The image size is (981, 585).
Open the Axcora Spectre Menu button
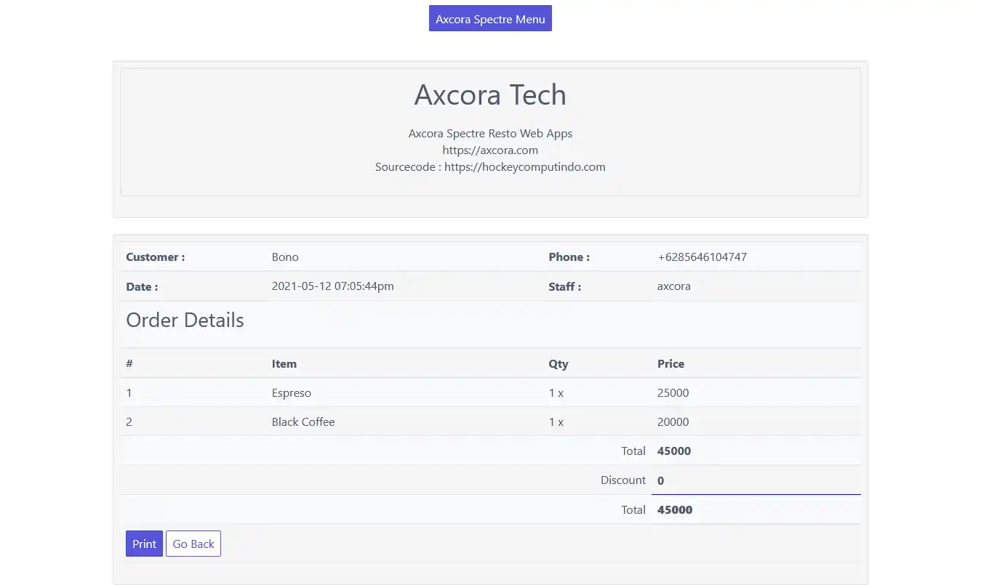click(x=490, y=19)
